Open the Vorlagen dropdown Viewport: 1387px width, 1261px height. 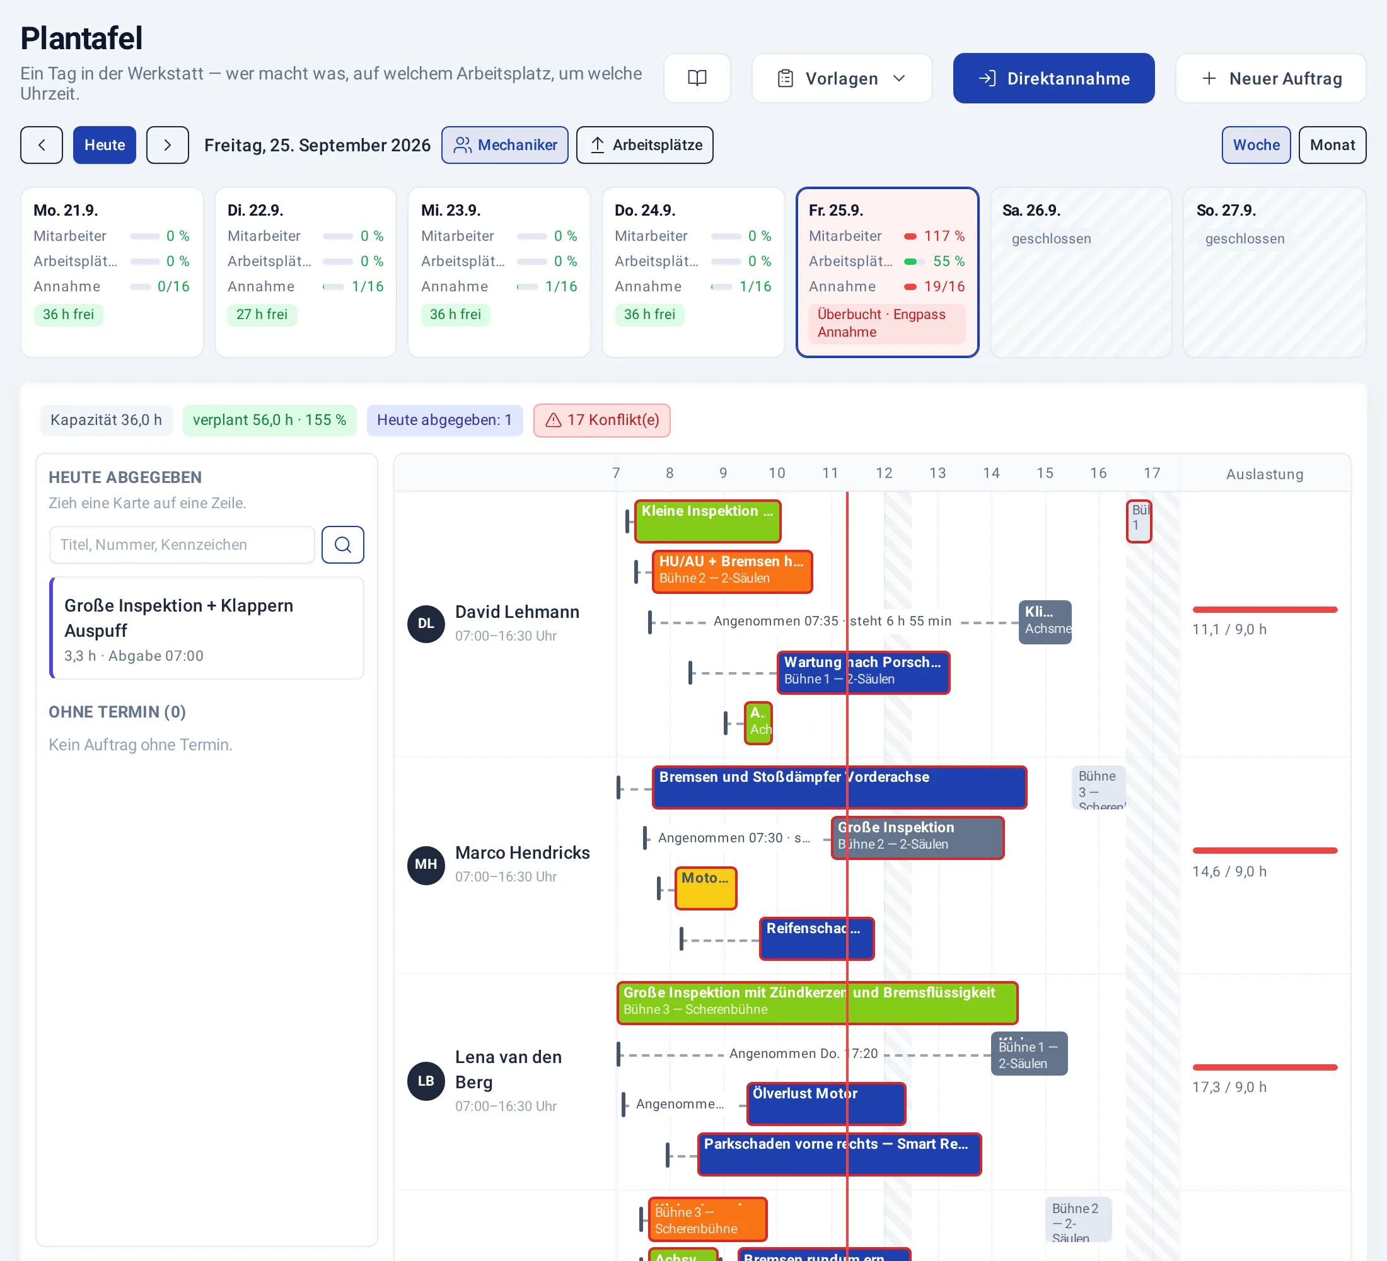pyautogui.click(x=842, y=78)
